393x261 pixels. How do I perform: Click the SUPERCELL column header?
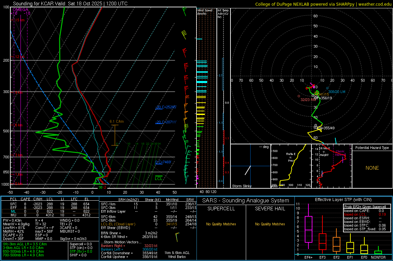coord(221,209)
